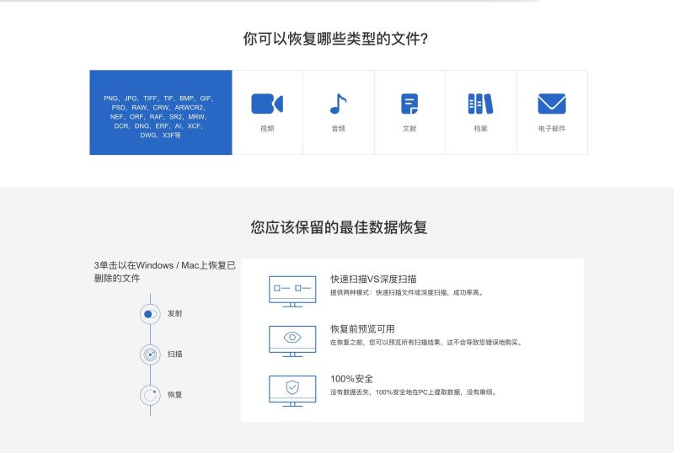Open the 视频 category label
The image size is (674, 453).
267,129
